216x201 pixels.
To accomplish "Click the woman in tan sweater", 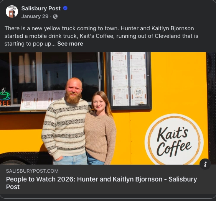I will (x=101, y=128).
